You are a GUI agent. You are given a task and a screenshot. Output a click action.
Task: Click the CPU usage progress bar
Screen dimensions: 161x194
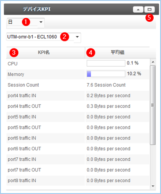(106, 63)
